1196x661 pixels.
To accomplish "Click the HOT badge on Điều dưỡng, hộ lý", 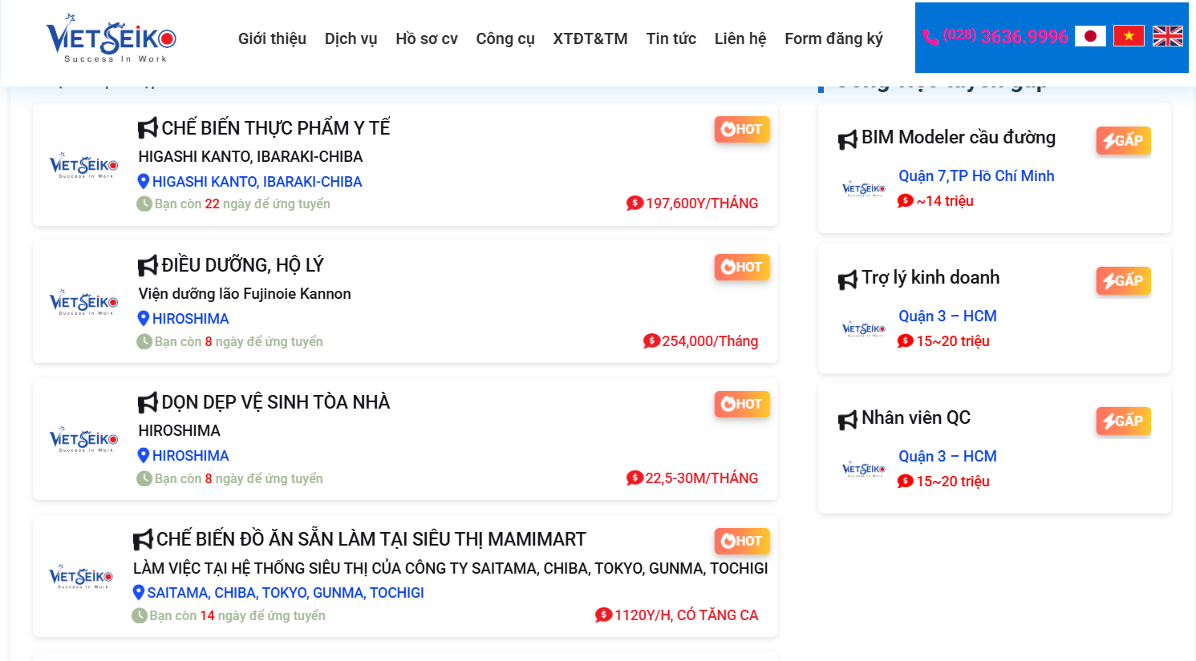I will pos(742,267).
